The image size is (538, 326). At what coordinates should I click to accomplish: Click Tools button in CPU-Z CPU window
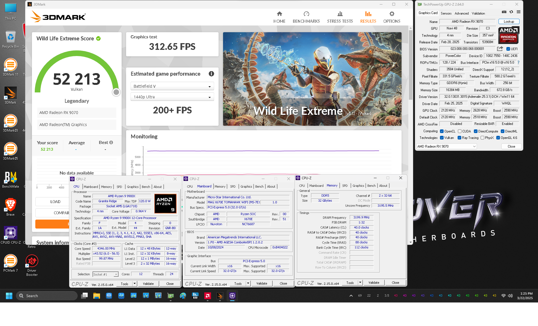click(125, 284)
